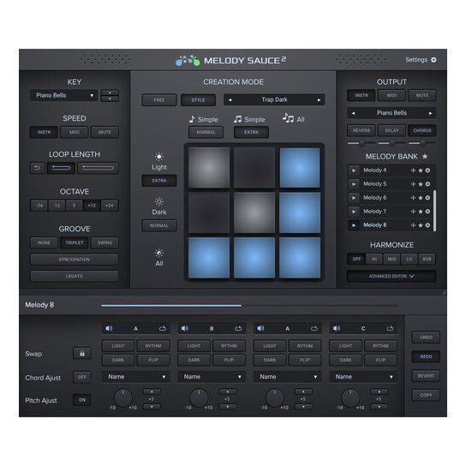The height and width of the screenshot is (466, 466).
Task: Adjust the Chorus amount slider
Action: click(x=422, y=143)
